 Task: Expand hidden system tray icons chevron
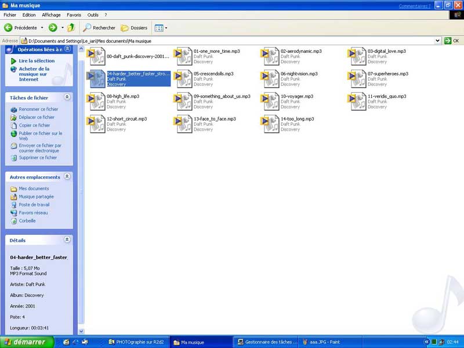click(x=426, y=342)
